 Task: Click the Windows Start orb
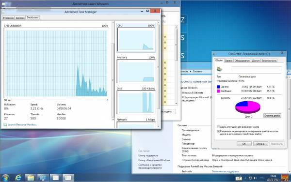[5, 178]
